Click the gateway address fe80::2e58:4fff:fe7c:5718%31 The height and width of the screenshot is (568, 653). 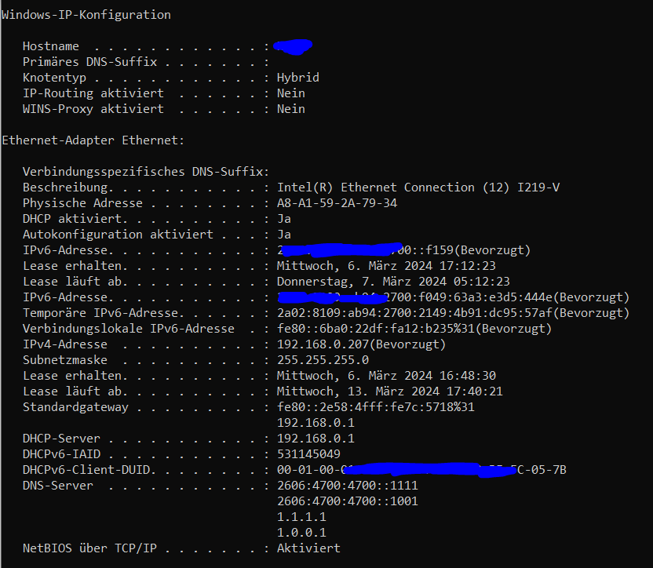point(376,407)
